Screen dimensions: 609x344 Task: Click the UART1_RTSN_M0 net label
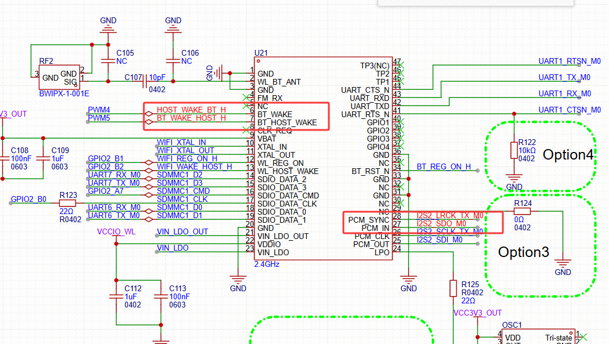tap(570, 61)
